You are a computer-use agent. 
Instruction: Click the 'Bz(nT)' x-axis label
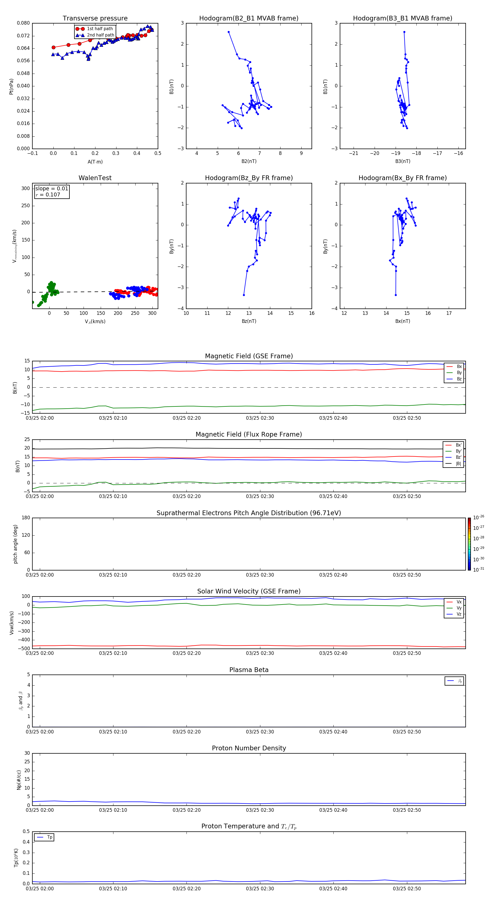pyautogui.click(x=249, y=321)
